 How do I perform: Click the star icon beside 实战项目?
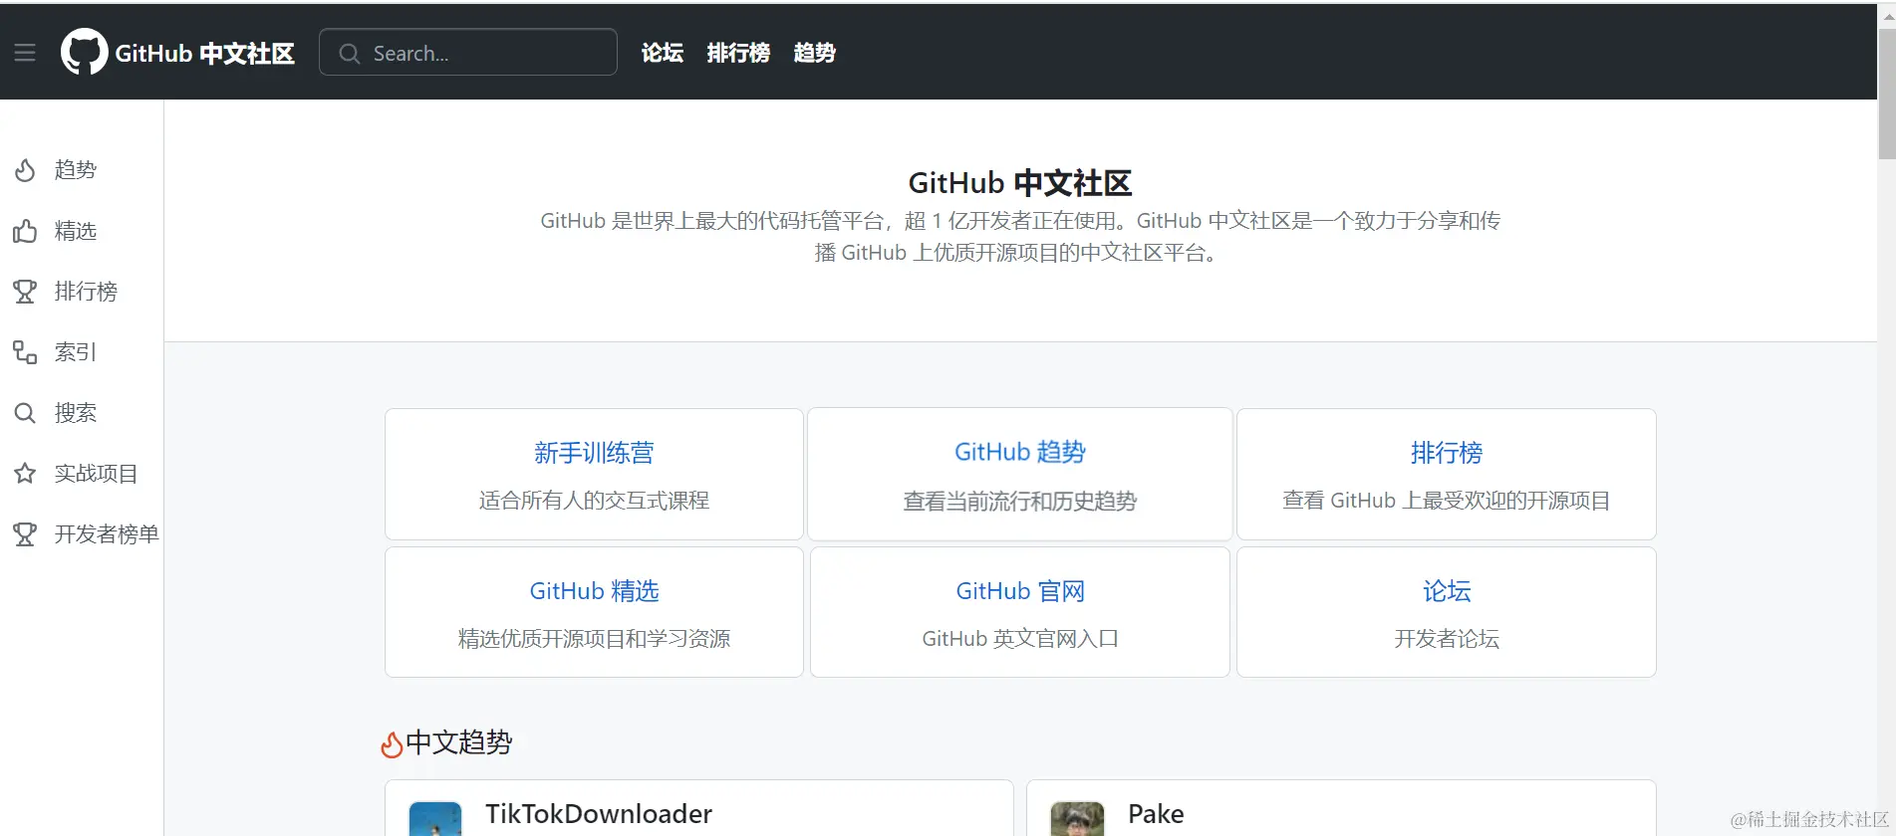25,474
